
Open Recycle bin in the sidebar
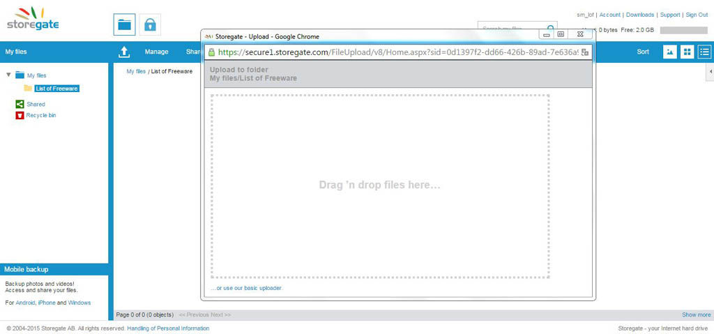pos(41,115)
